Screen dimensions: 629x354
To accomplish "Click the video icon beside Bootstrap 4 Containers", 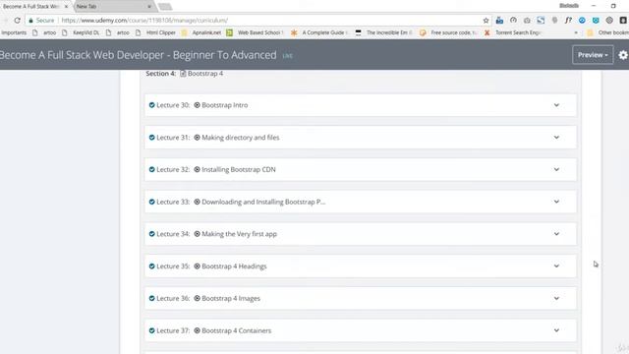I will (x=197, y=330).
